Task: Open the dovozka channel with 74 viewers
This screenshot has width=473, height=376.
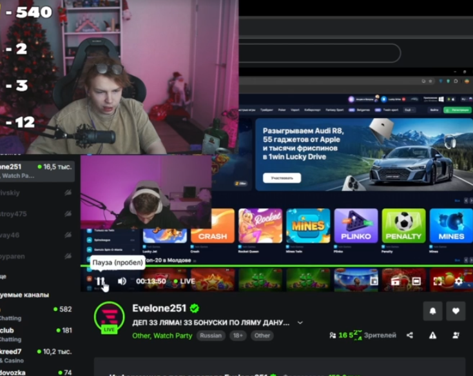Action: pyautogui.click(x=37, y=372)
